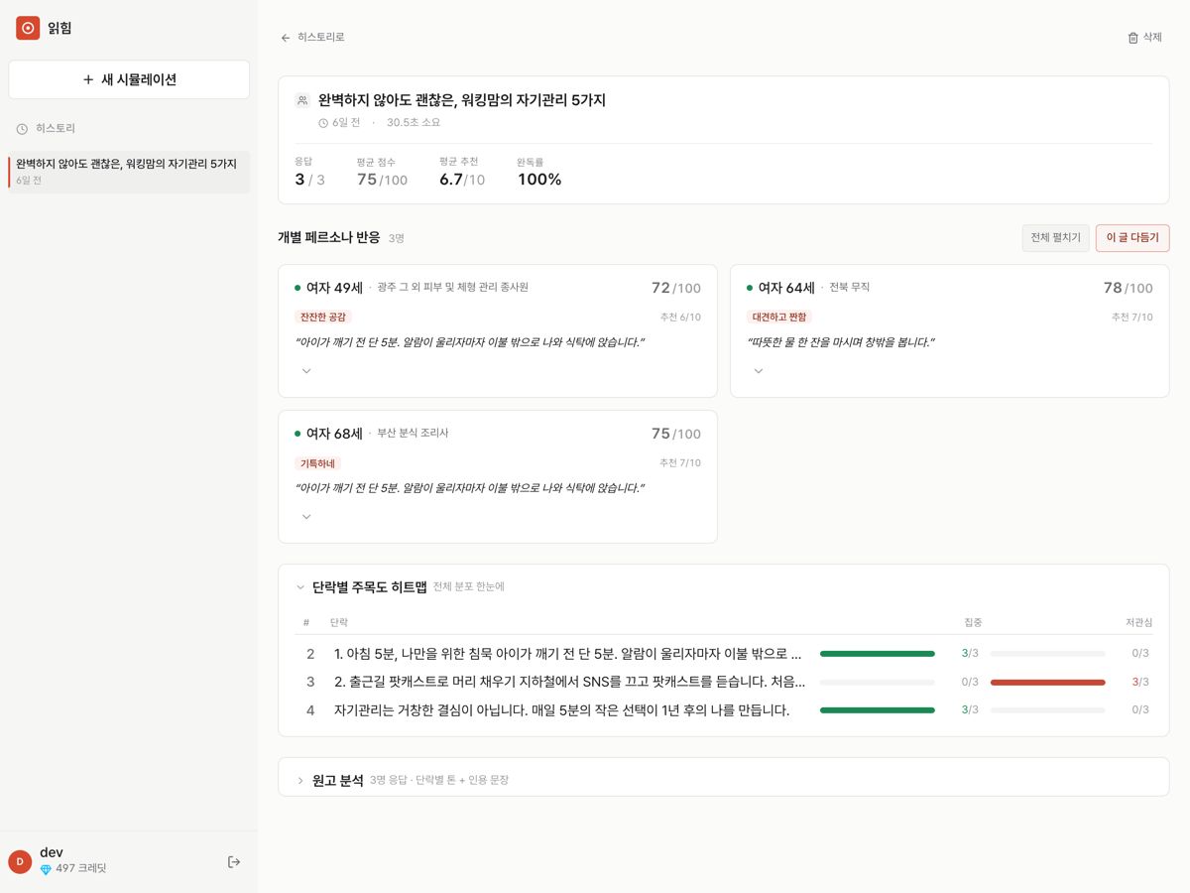
Task: Click the 단락 column header
Action: 339,623
